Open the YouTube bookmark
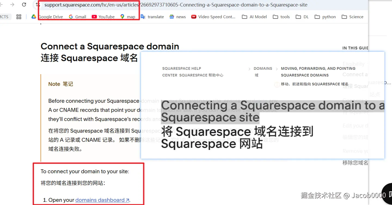Image resolution: width=392 pixels, height=205 pixels. click(103, 17)
